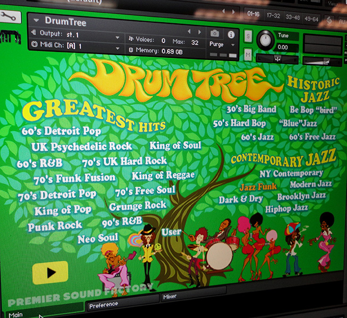Switch to the 49-64 page tab

pyautogui.click(x=311, y=19)
